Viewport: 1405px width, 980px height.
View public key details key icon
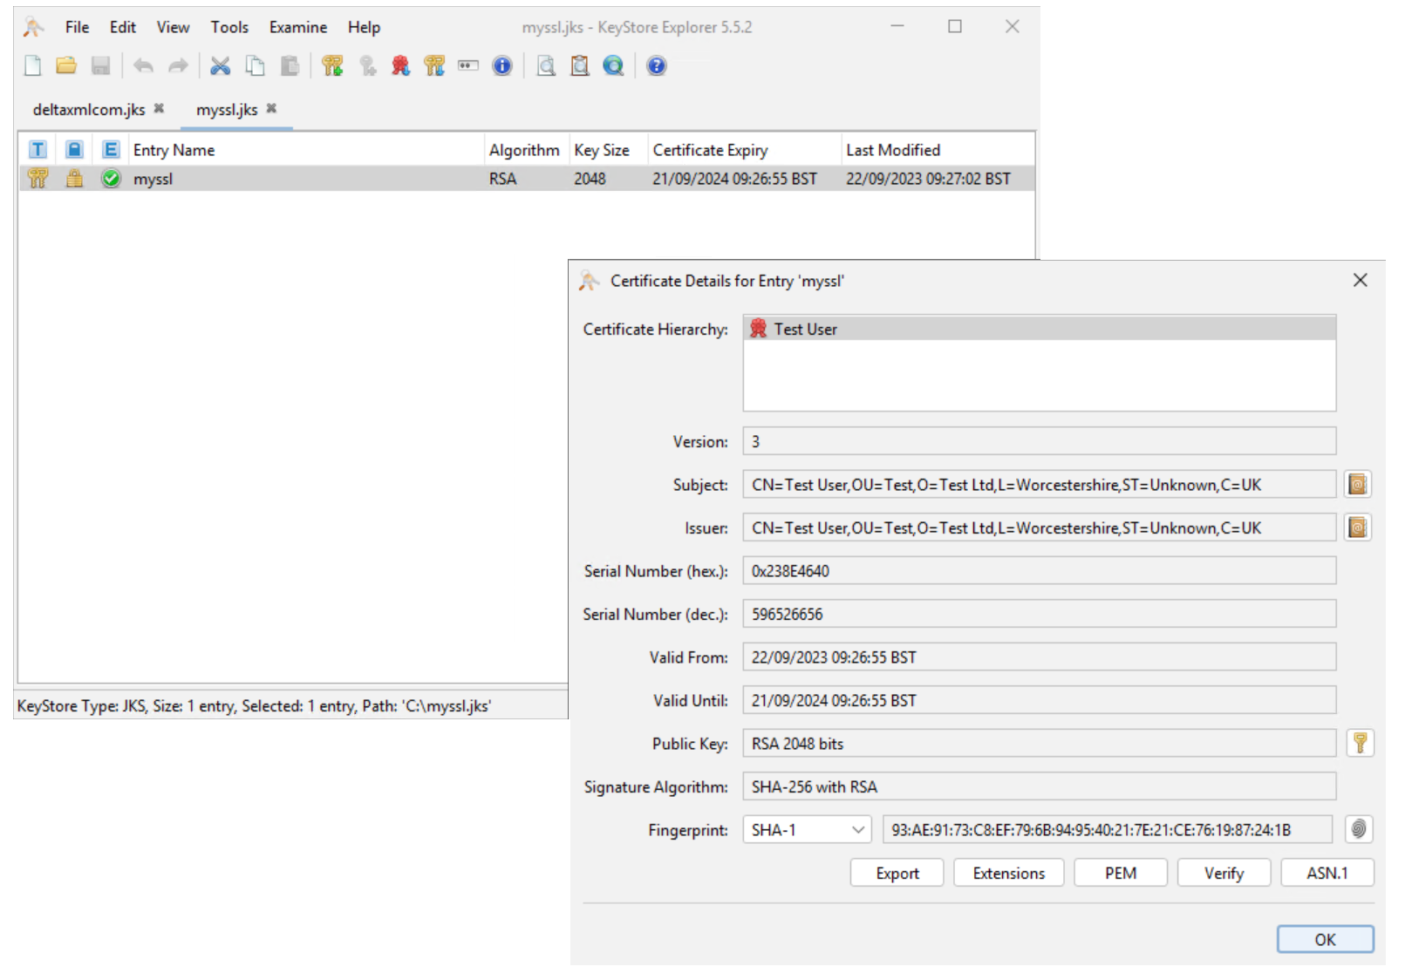1360,743
